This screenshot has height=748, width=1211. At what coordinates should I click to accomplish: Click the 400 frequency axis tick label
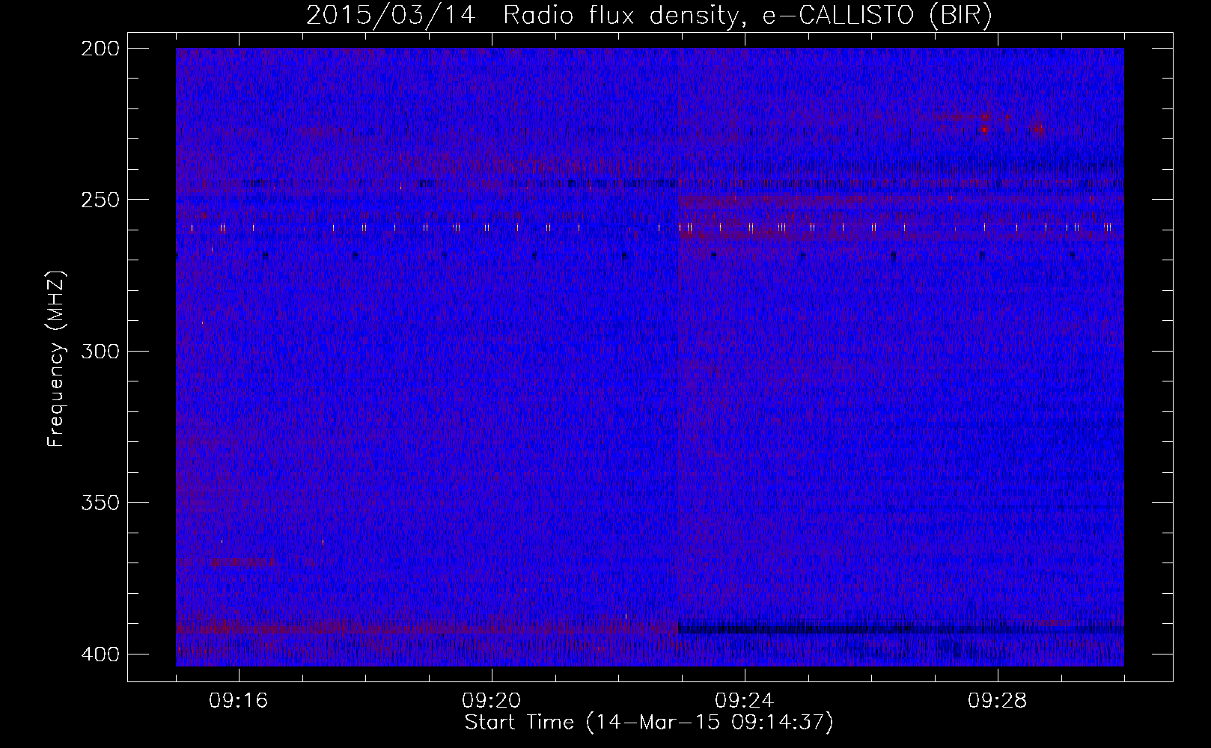click(100, 654)
